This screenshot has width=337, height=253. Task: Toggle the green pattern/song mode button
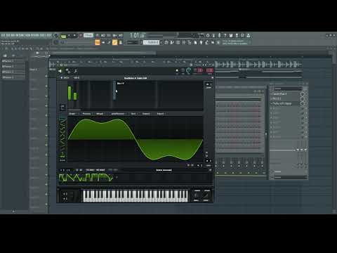click(63, 36)
